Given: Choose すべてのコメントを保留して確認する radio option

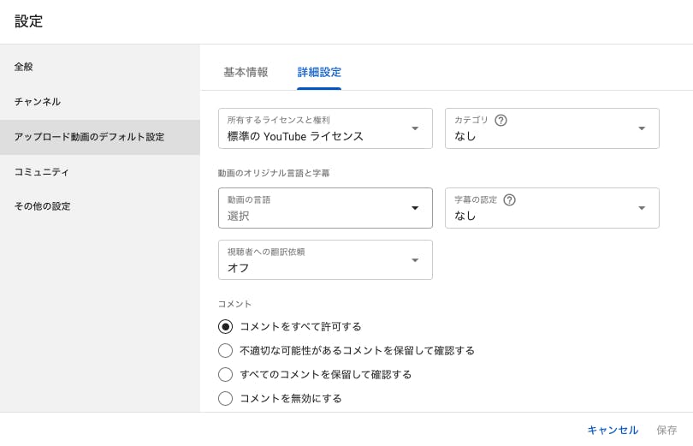Looking at the screenshot, I should 226,374.
